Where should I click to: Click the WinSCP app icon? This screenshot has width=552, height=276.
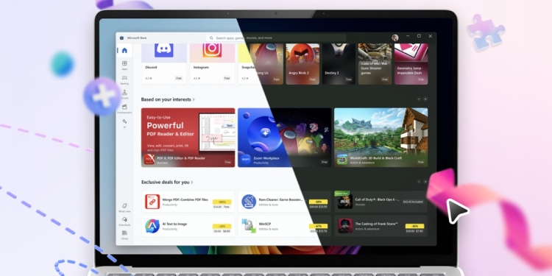(249, 226)
